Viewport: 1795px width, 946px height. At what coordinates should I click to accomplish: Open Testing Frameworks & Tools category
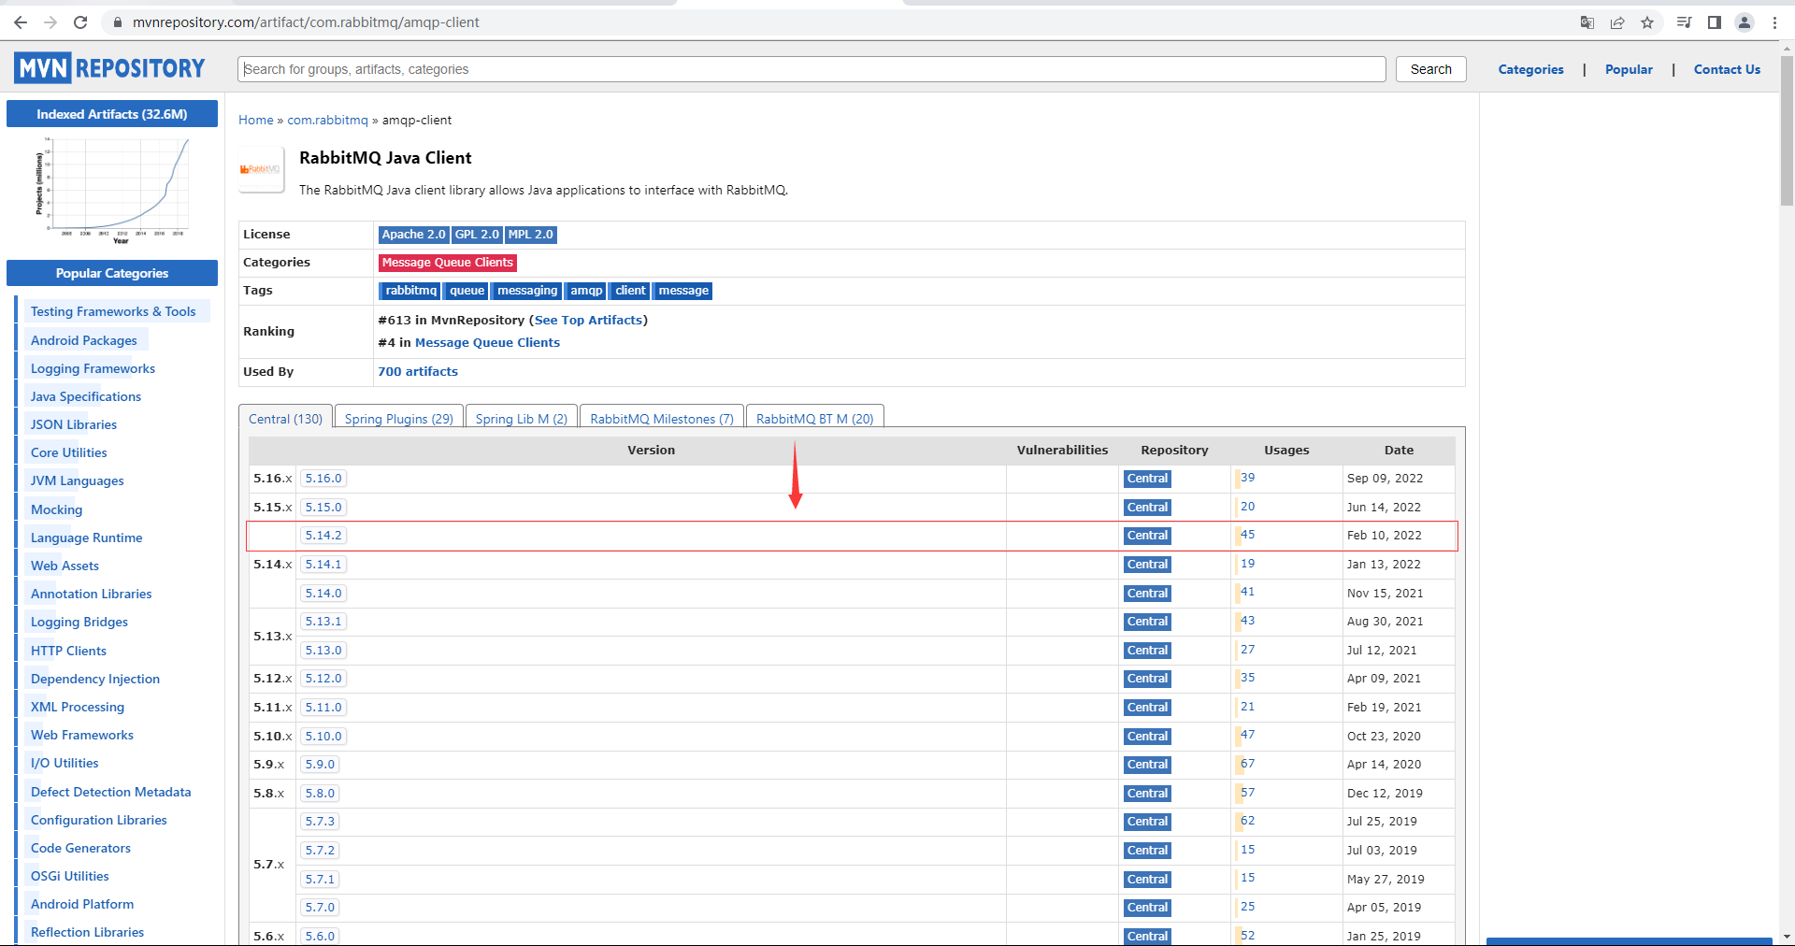click(x=113, y=311)
